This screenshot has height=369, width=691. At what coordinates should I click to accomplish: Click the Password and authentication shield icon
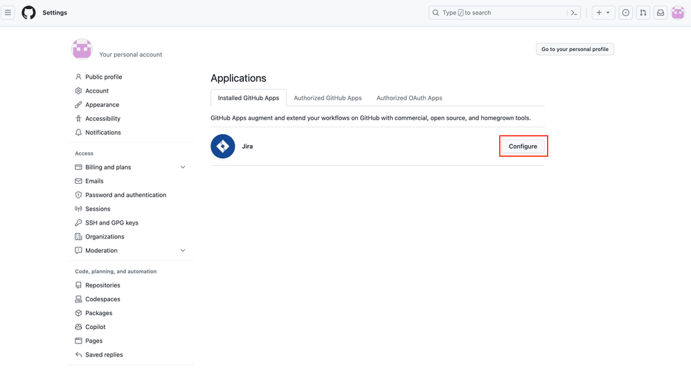pos(78,195)
